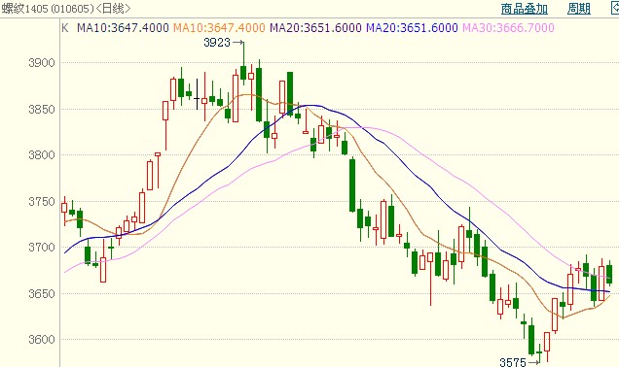Select the K indicator label
The image size is (619, 367).
pyautogui.click(x=65, y=27)
